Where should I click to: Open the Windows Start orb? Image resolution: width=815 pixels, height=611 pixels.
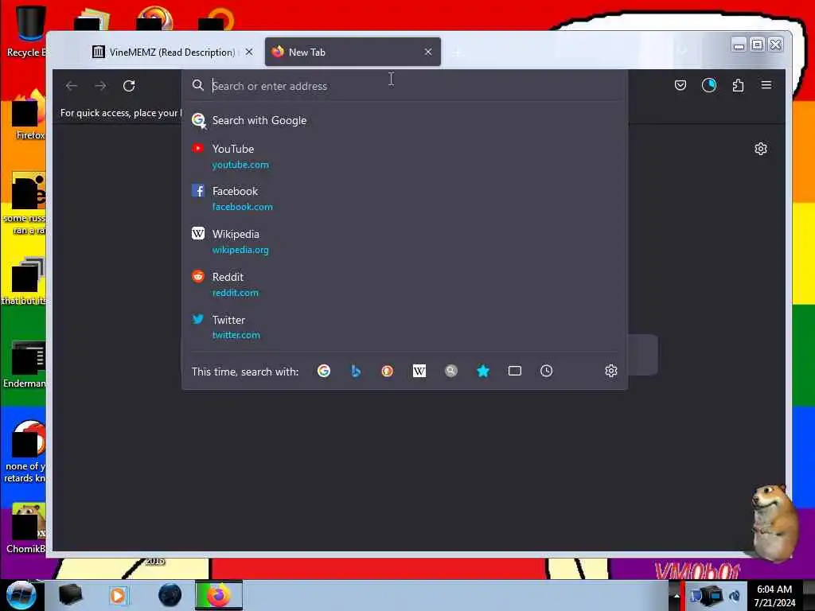(x=21, y=595)
